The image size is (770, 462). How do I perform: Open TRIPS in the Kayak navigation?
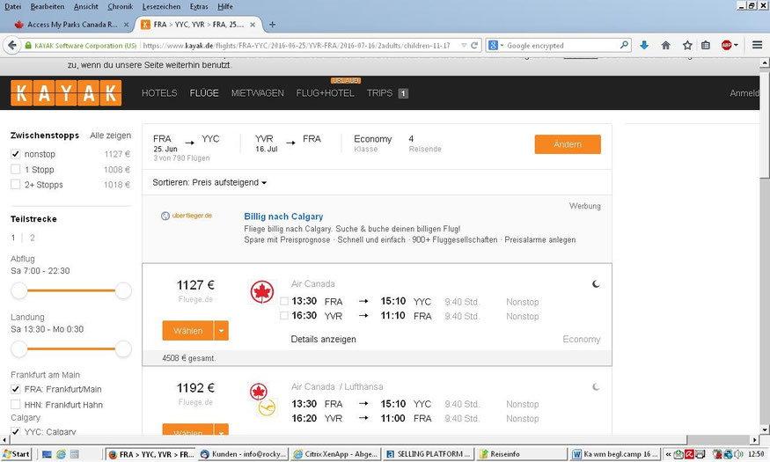[x=379, y=92]
